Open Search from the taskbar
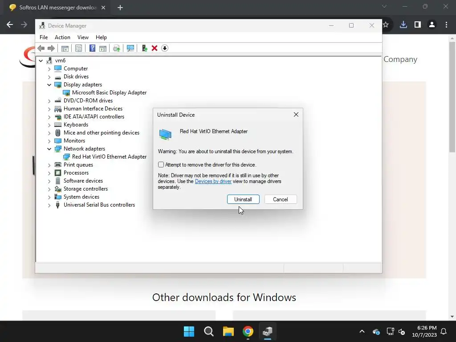 pyautogui.click(x=208, y=331)
